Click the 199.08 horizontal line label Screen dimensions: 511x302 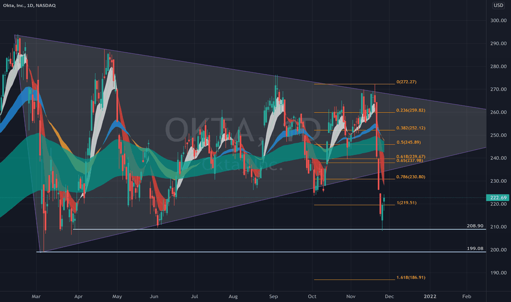475,248
